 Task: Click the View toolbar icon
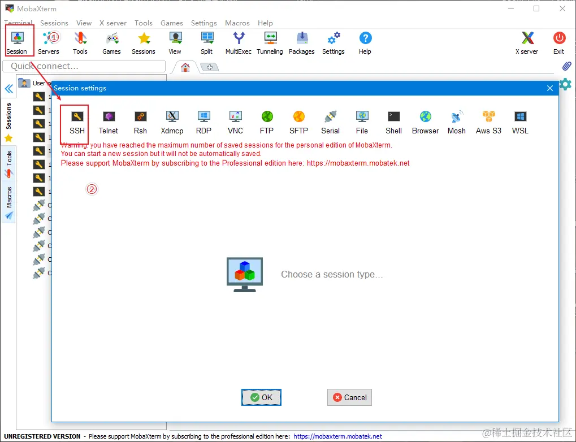click(x=175, y=43)
